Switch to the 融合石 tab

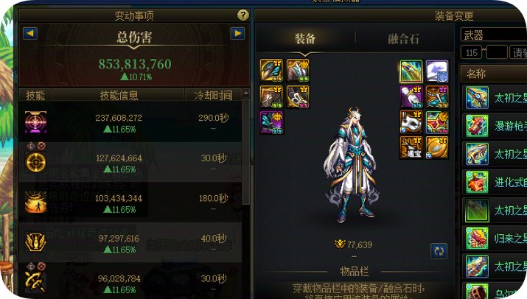403,38
